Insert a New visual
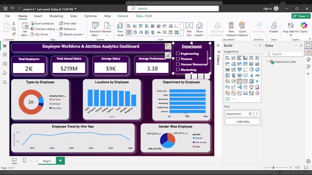This screenshot has width=312, height=175. 120,29
